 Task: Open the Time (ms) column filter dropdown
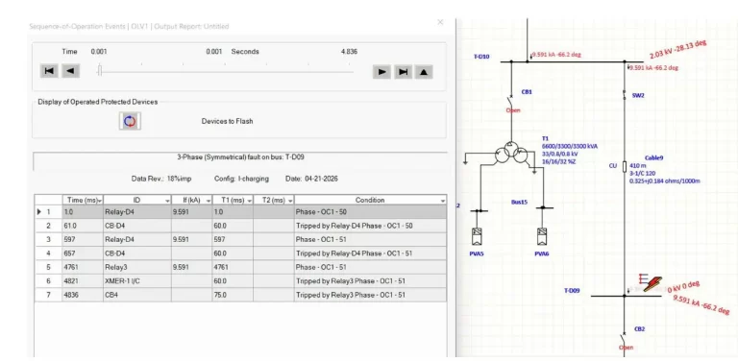(x=100, y=201)
